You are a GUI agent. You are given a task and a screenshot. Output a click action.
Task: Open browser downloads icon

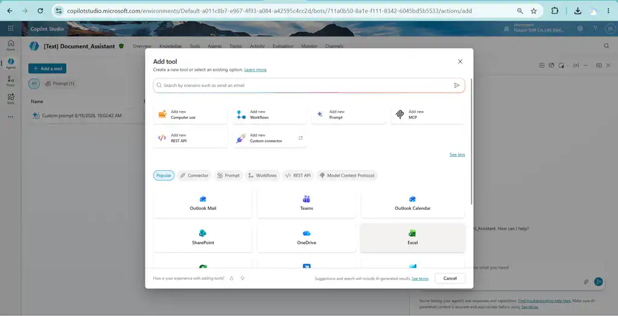click(x=578, y=11)
